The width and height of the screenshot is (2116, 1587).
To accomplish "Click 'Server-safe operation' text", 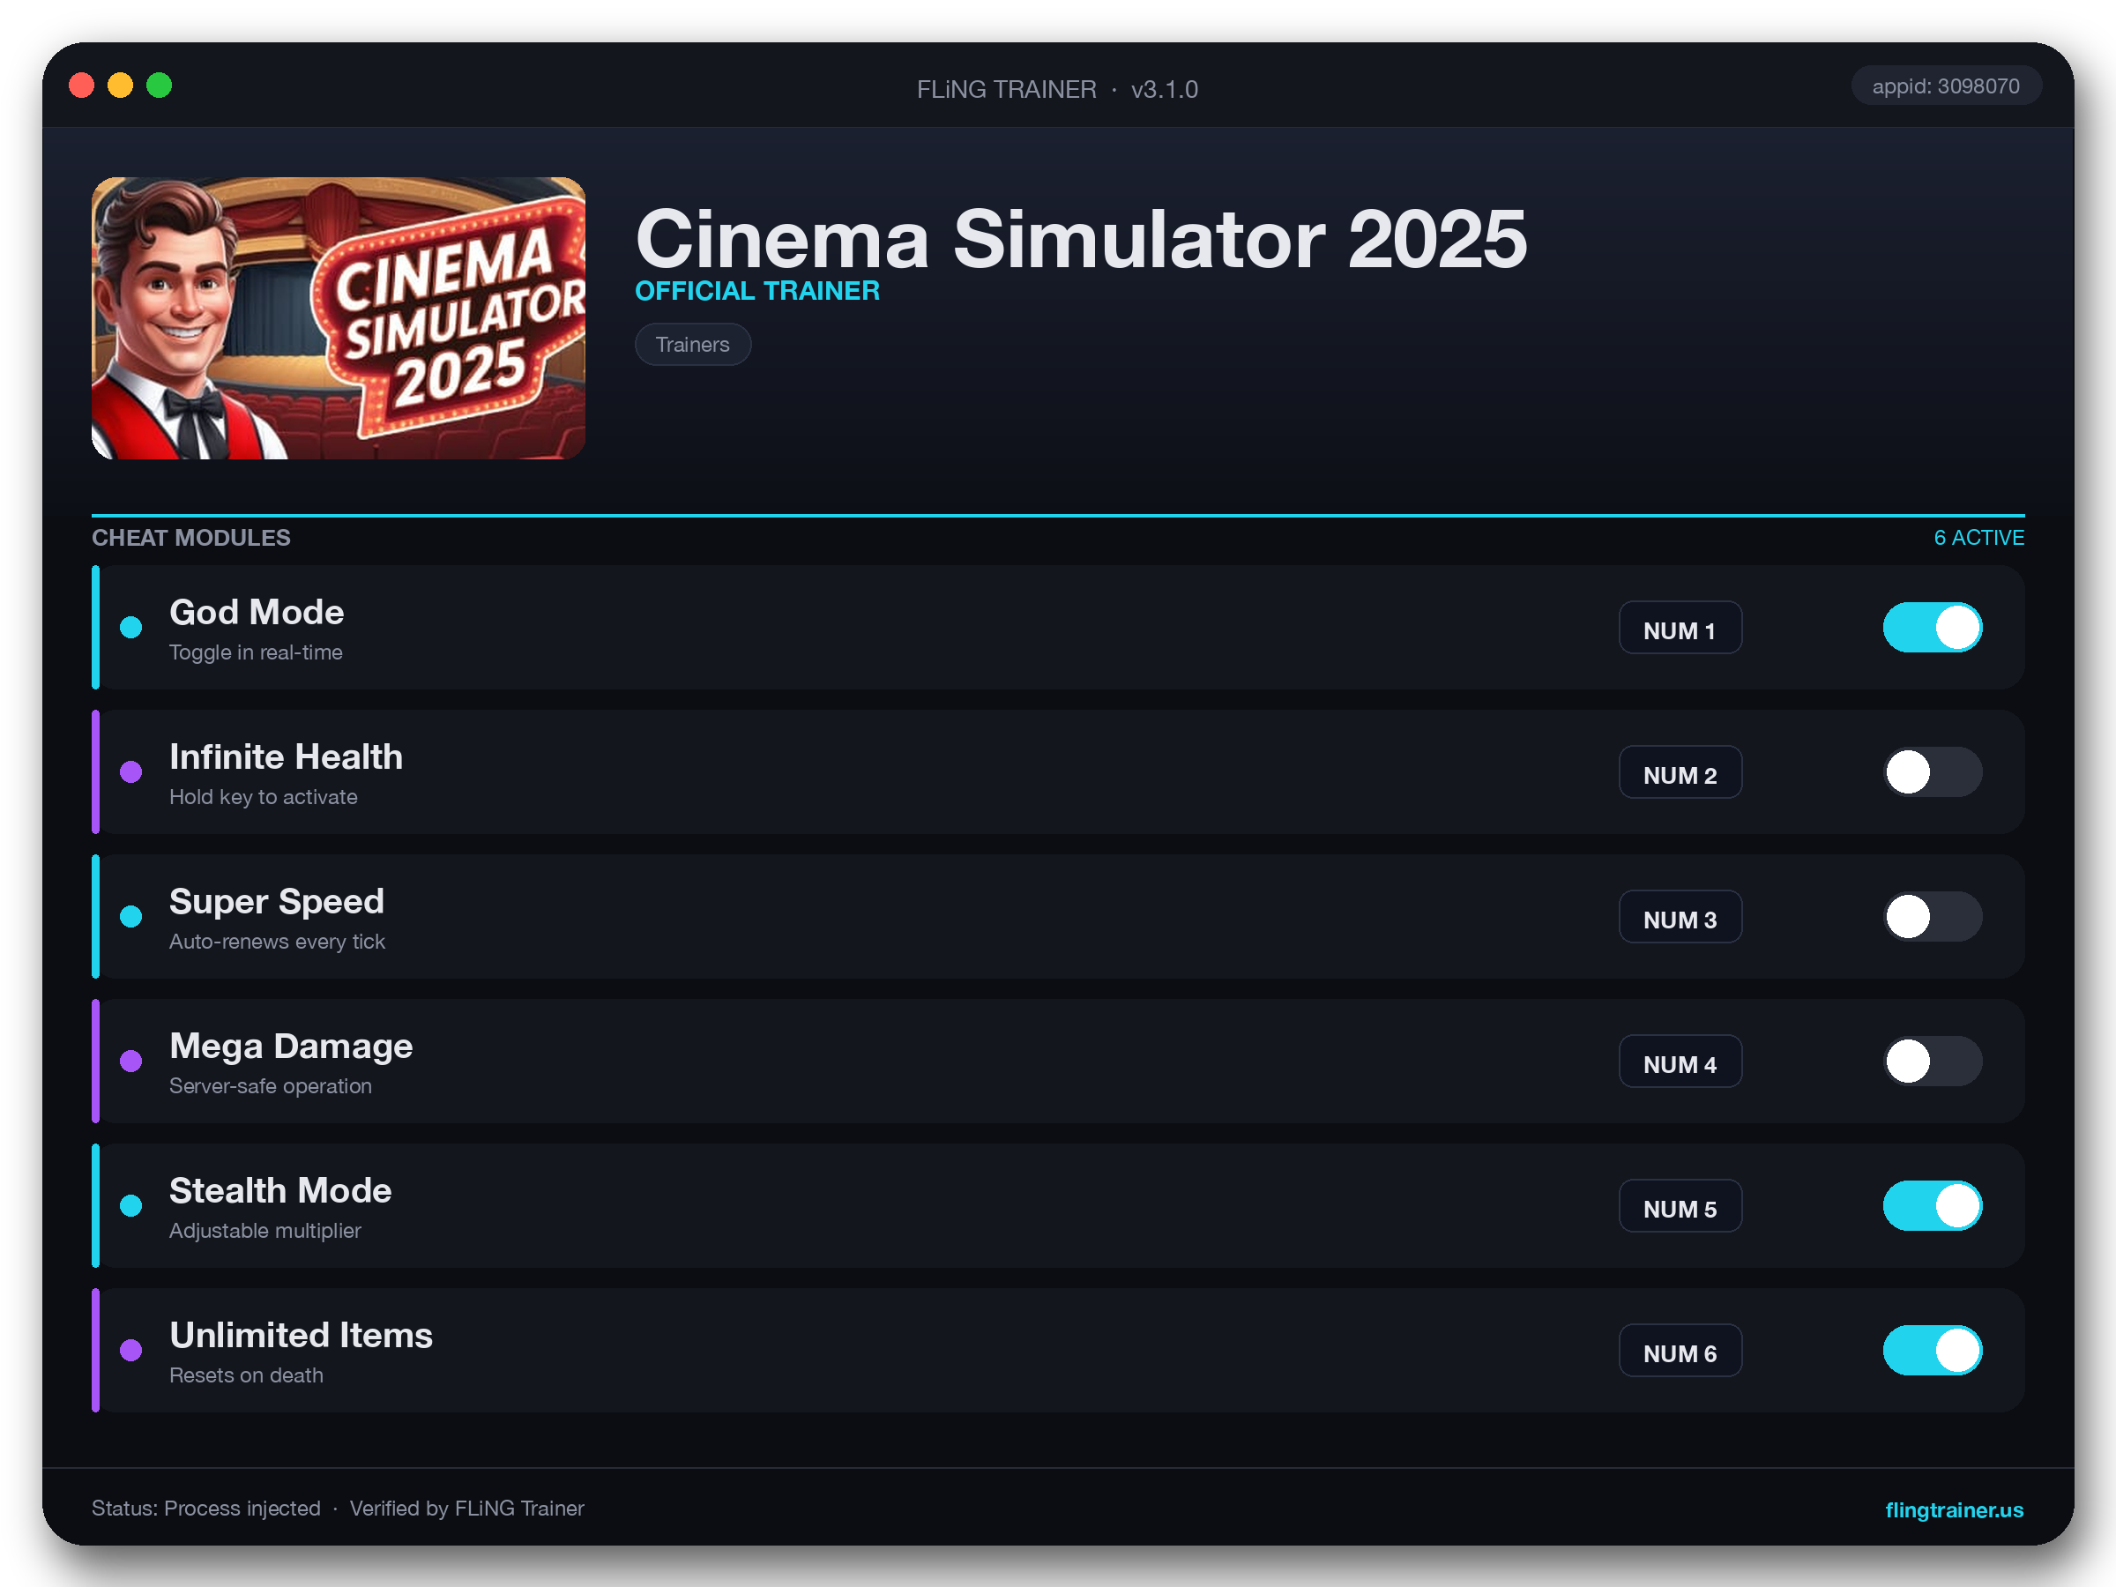I will [x=271, y=1085].
